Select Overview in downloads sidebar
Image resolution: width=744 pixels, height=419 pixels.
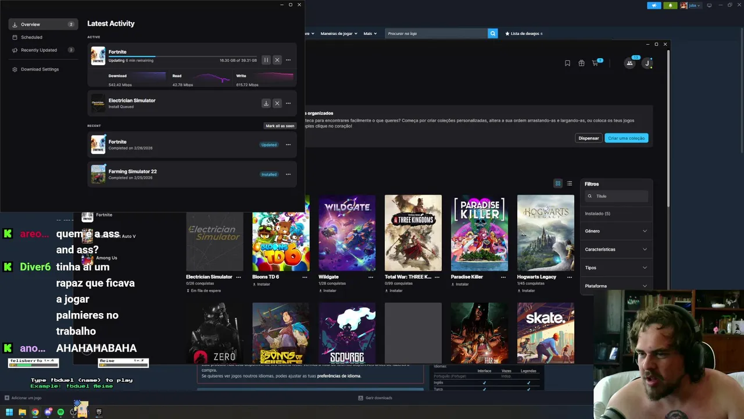click(43, 24)
